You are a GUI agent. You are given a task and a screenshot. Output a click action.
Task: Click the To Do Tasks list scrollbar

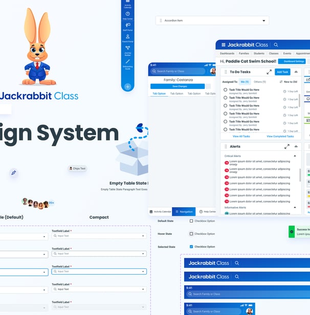coord(300,100)
